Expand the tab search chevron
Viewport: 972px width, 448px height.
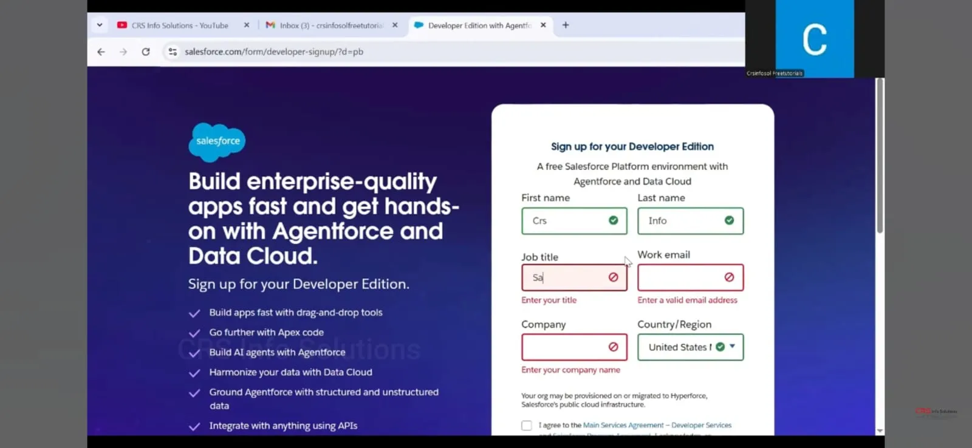tap(100, 25)
